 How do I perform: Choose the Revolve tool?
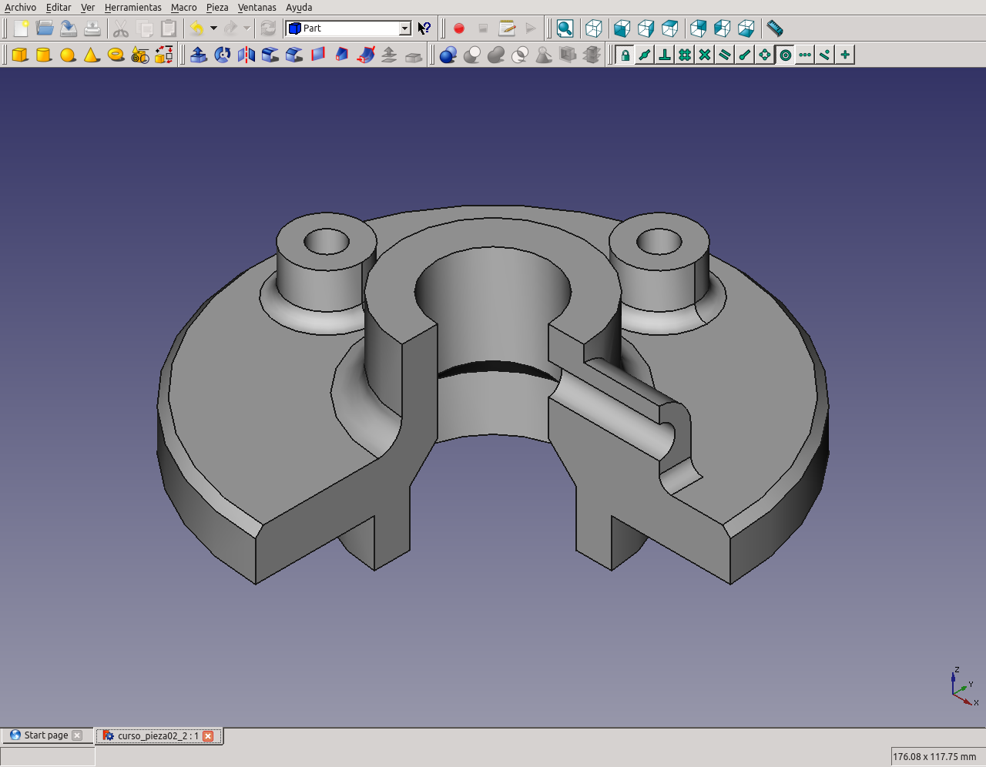[x=223, y=55]
